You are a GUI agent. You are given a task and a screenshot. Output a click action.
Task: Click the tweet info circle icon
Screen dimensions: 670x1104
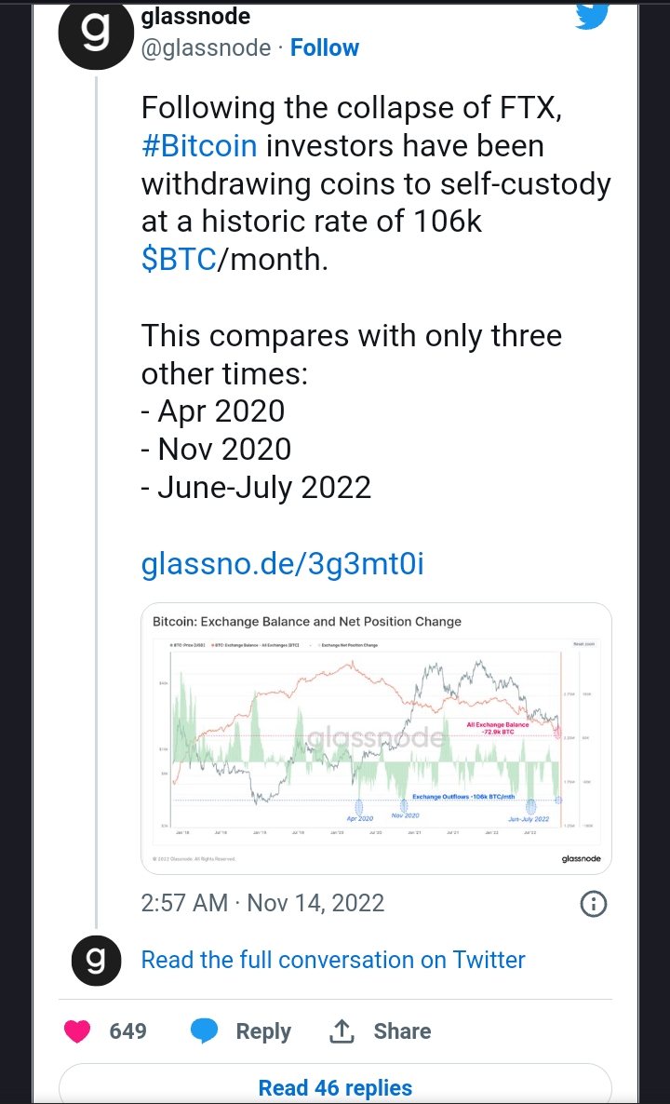point(594,903)
